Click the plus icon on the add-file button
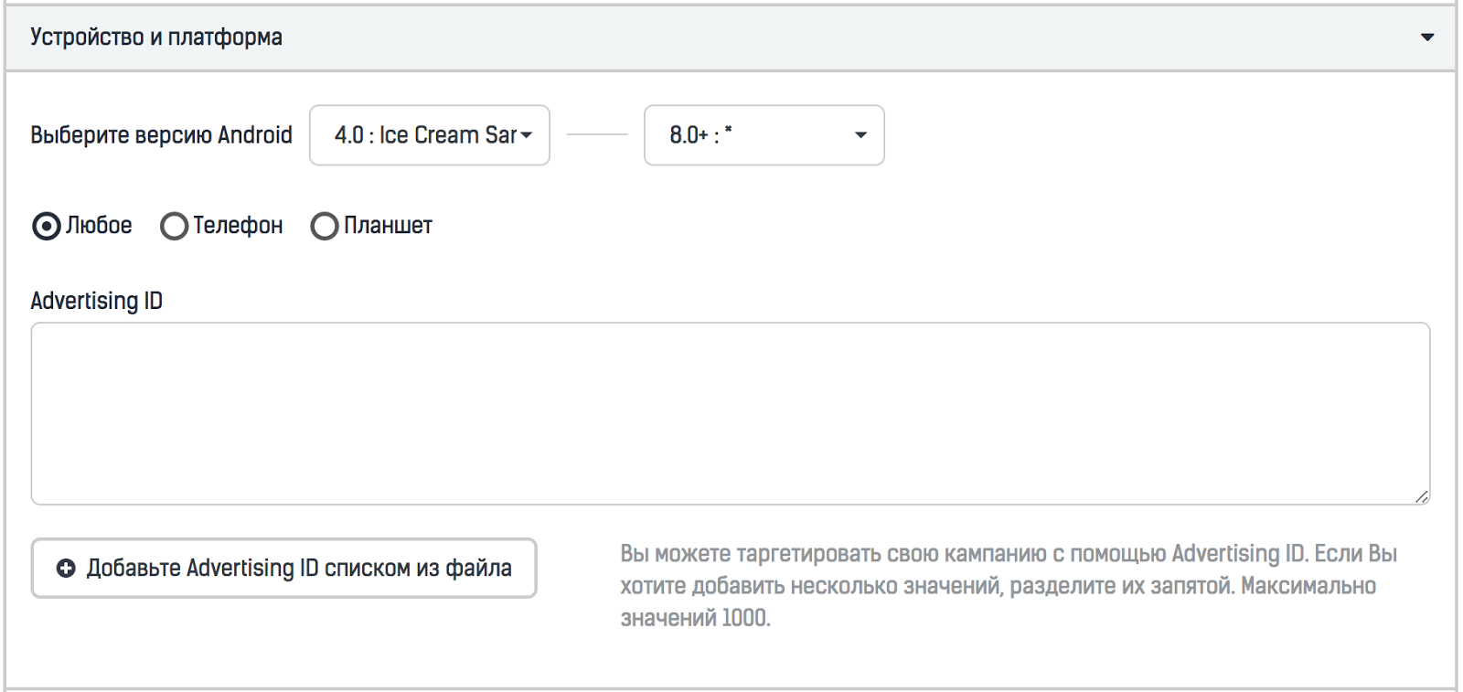This screenshot has height=692, width=1463. tap(66, 569)
